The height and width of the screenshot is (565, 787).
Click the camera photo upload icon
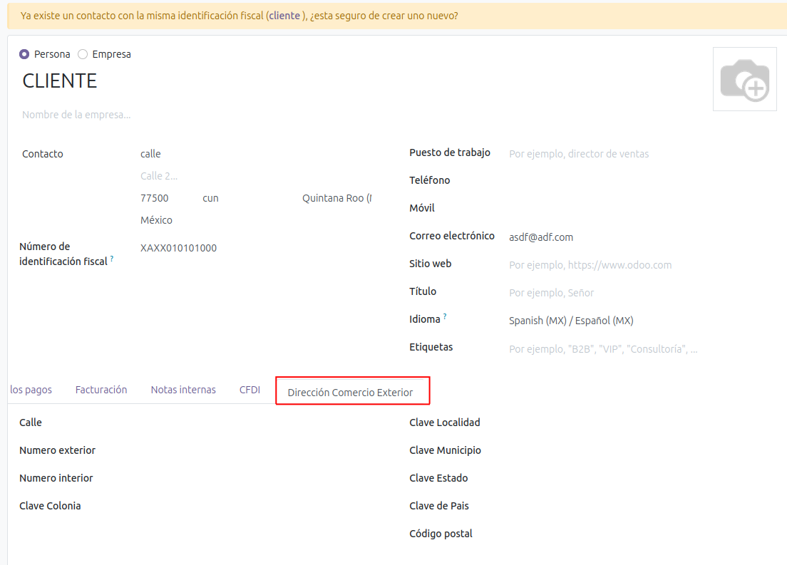click(x=744, y=79)
